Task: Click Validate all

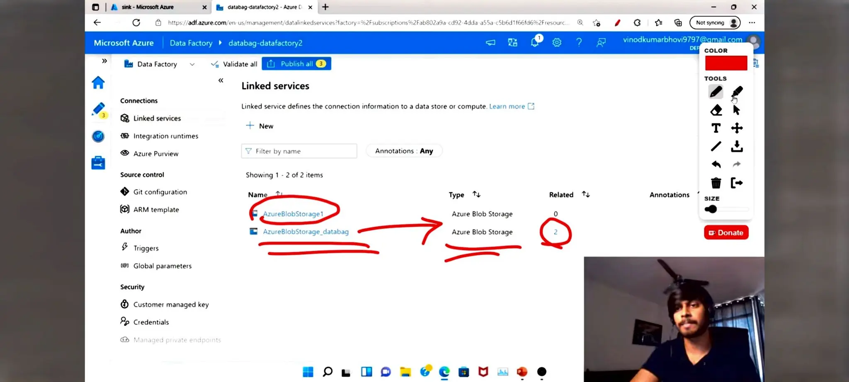Action: [234, 64]
